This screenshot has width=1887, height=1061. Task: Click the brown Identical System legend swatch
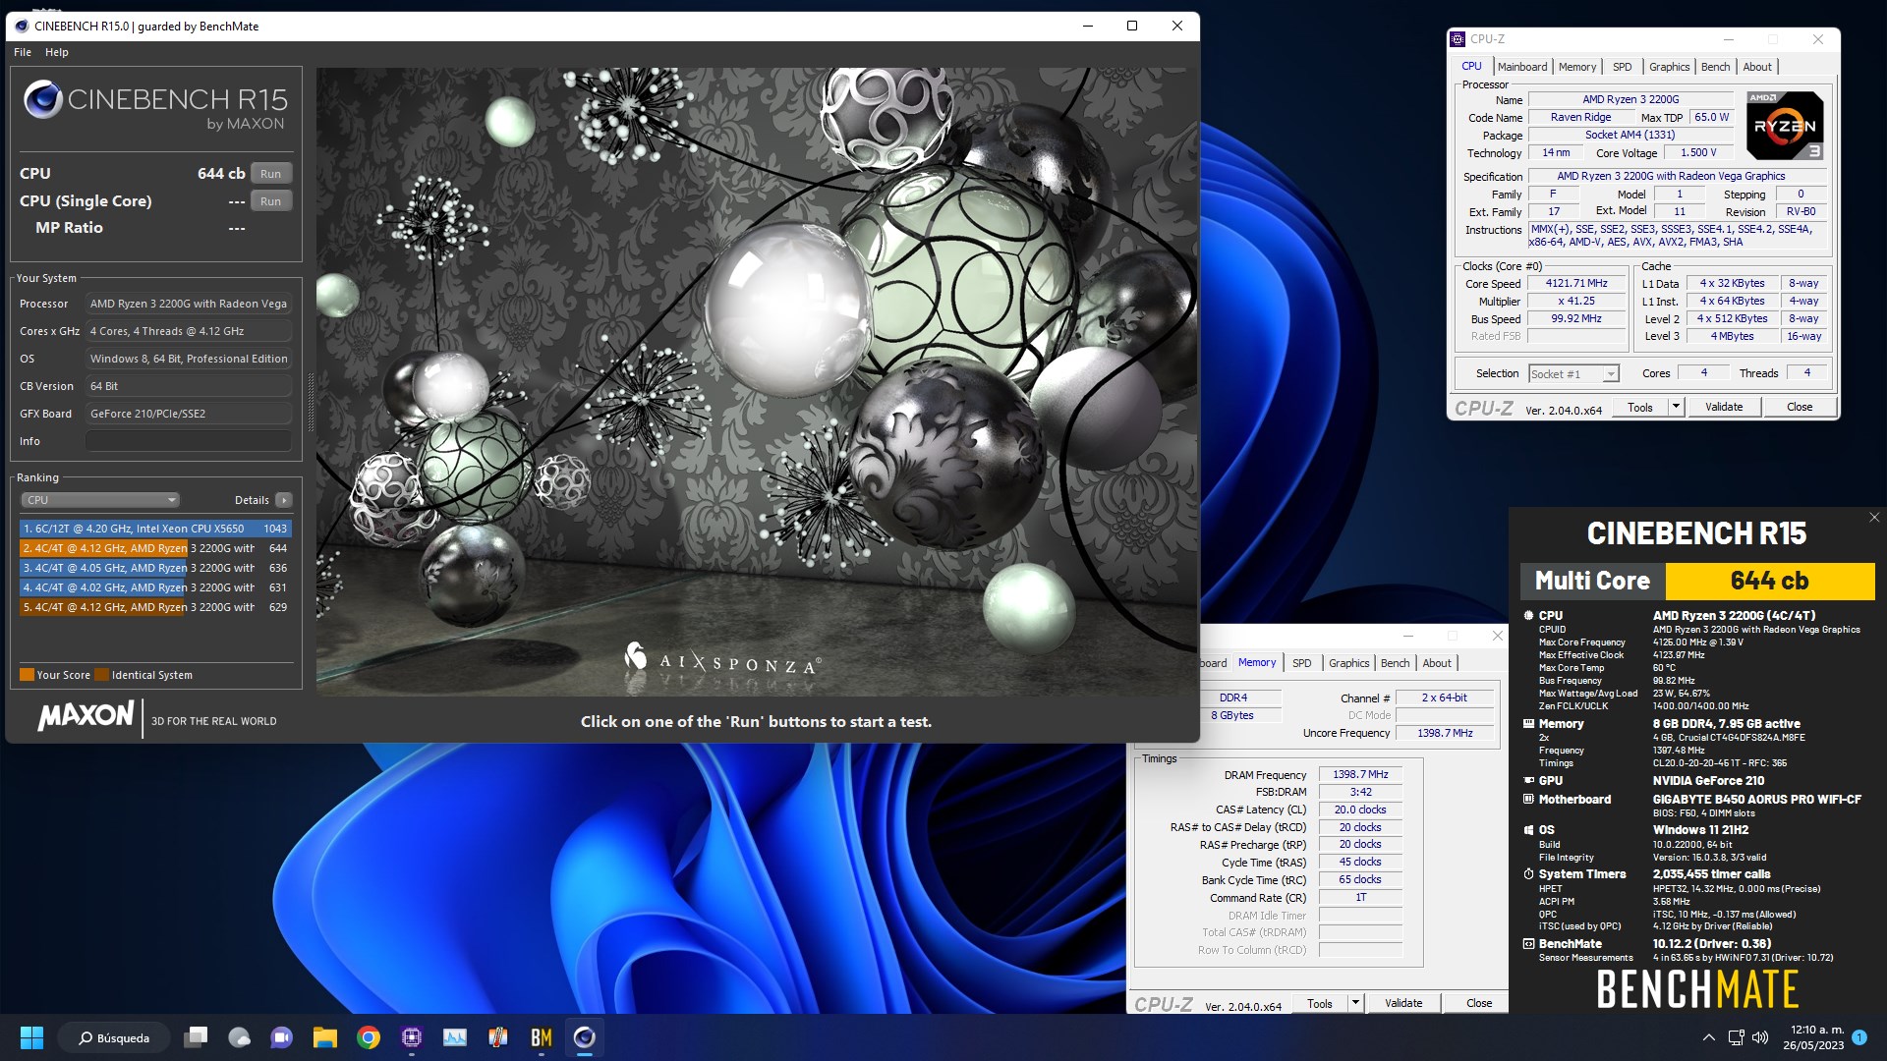point(101,675)
